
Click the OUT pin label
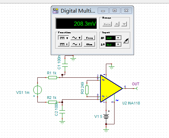(x=135, y=84)
